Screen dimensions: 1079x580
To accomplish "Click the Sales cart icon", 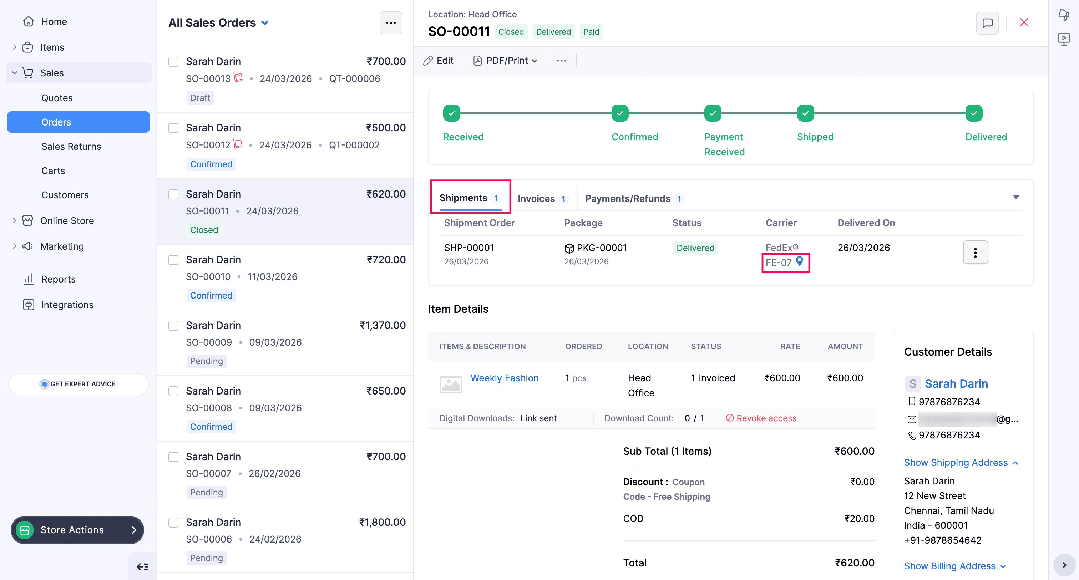I will click(27, 73).
